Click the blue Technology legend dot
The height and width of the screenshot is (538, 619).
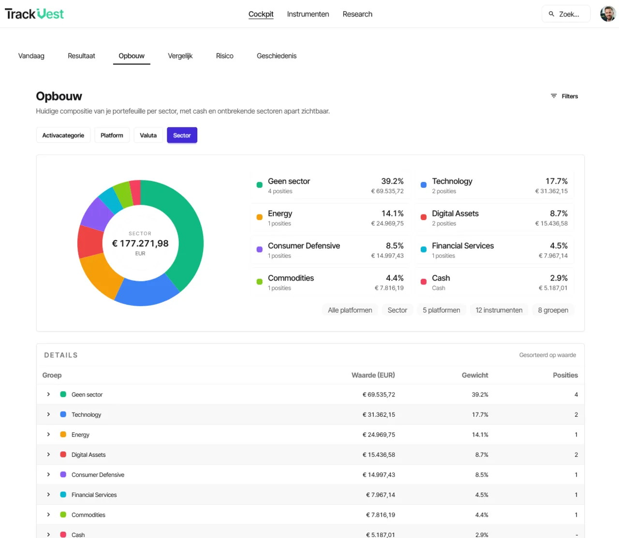click(424, 185)
